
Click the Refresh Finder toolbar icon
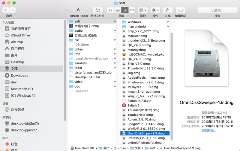[x=78, y=10]
